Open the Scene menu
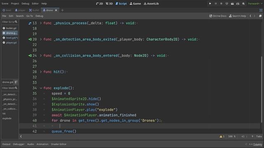264x148 pixels. click(x=5, y=4)
